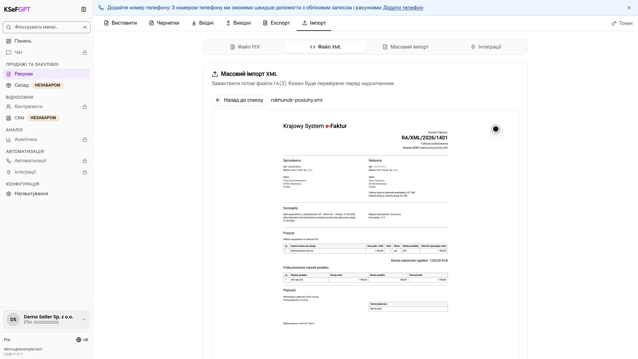Open Контрагенти in the sidebar
Screen dimensions: 638x359
[47, 106]
